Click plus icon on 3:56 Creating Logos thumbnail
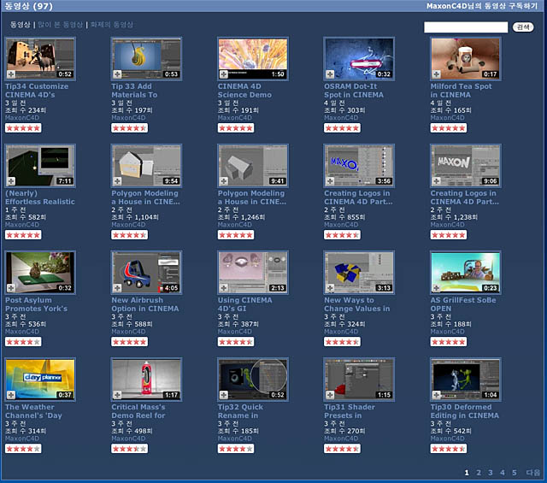Viewport: 547px width, 483px height. point(330,180)
